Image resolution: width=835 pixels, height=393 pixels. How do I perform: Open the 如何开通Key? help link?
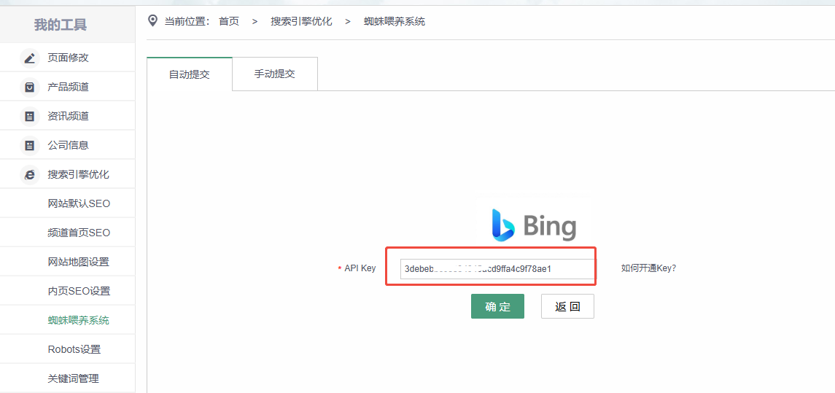pos(648,268)
